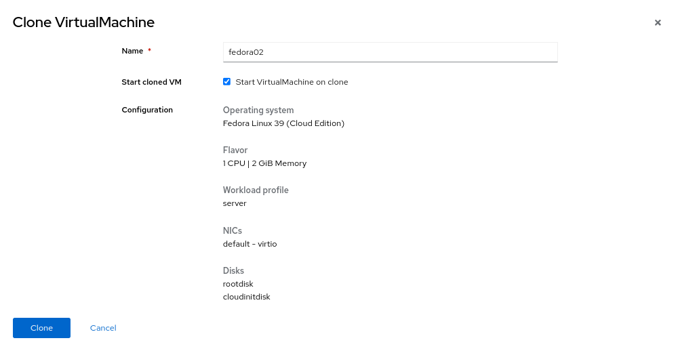Screen dimensions: 678x351
Task: Cancel the clone operation
Action: [x=103, y=328]
